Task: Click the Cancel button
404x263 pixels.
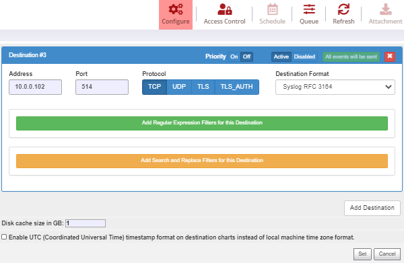Action: pos(387,254)
